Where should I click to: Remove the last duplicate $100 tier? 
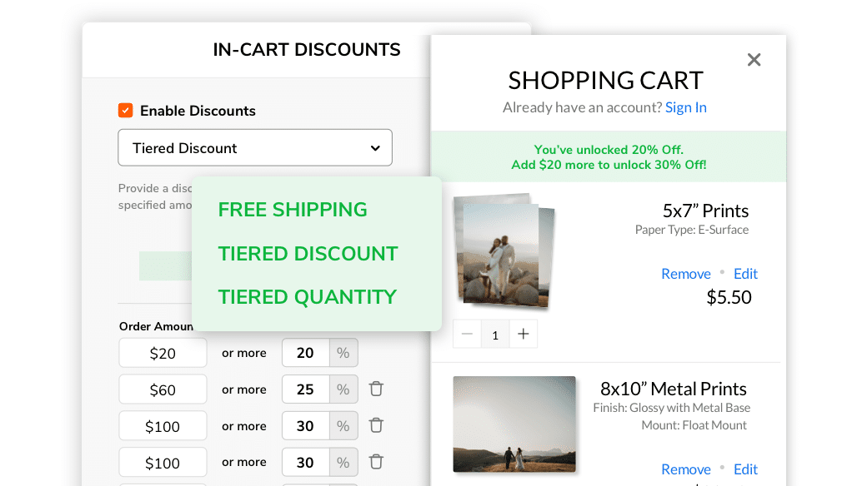tap(376, 462)
